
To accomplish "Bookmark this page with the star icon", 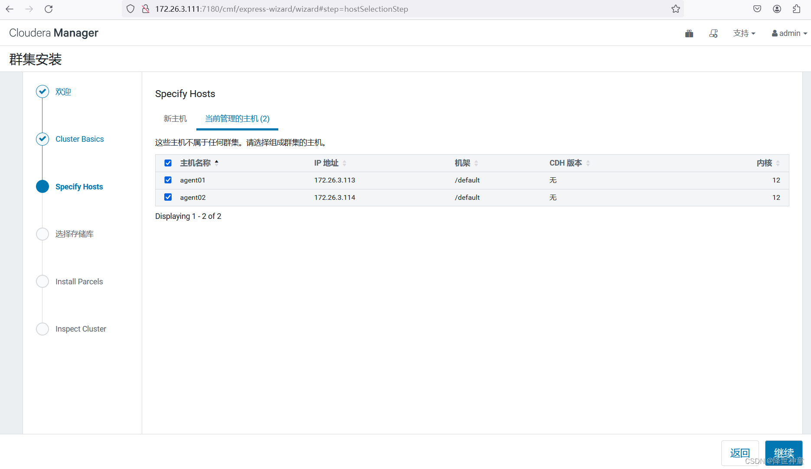I will pyautogui.click(x=675, y=9).
